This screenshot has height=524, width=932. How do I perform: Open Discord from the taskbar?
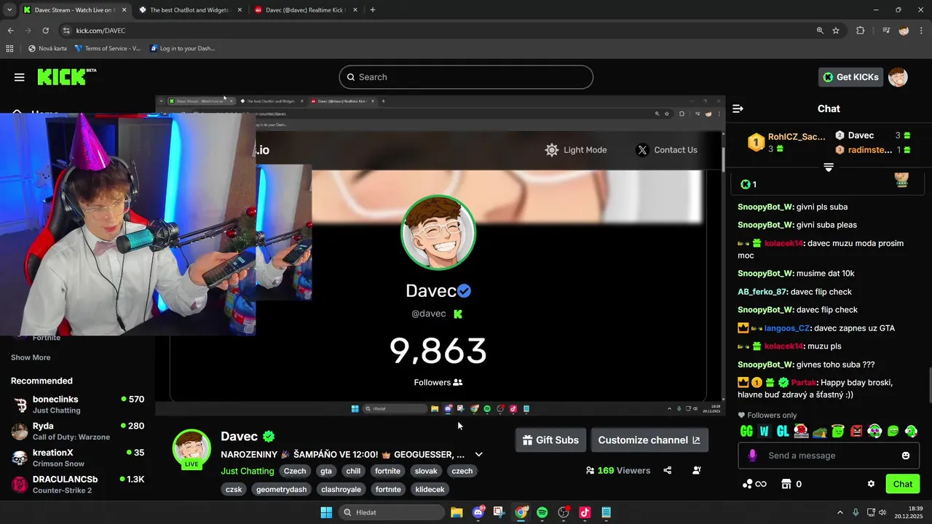[478, 512]
